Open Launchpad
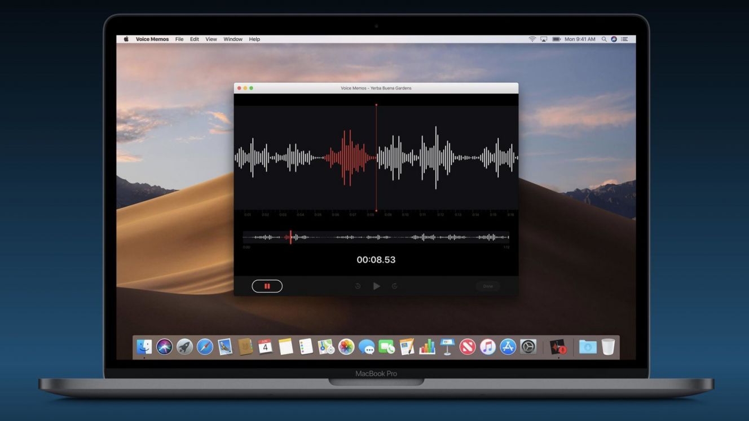Viewport: 749px width, 421px height. click(184, 347)
